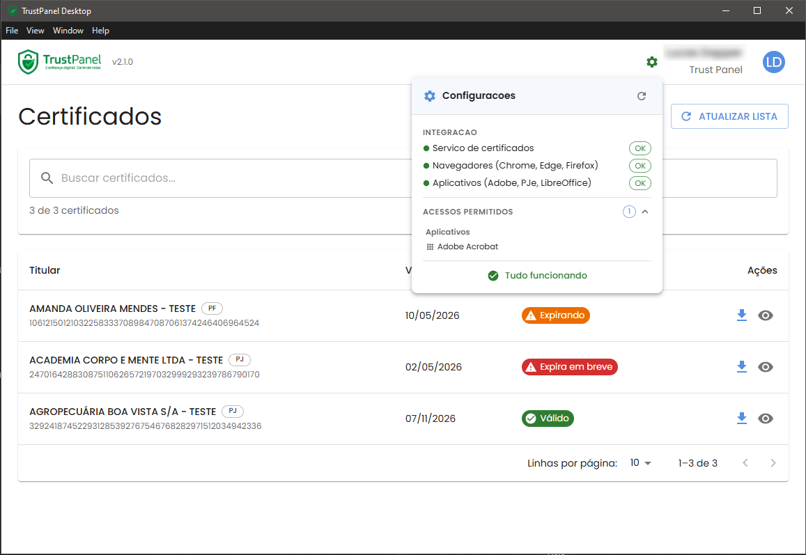Open the Window menu
Image resolution: width=806 pixels, height=555 pixels.
[68, 31]
